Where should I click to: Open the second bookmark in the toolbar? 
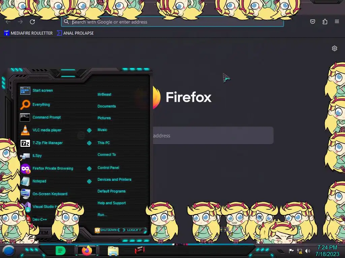click(75, 33)
